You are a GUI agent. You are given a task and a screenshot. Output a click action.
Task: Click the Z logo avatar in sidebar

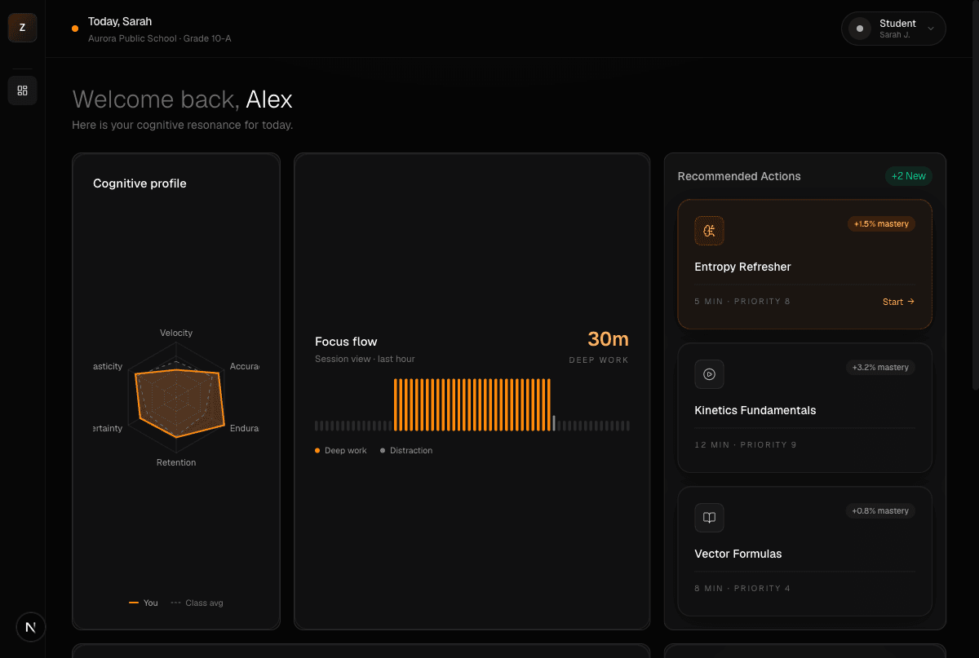click(x=22, y=28)
